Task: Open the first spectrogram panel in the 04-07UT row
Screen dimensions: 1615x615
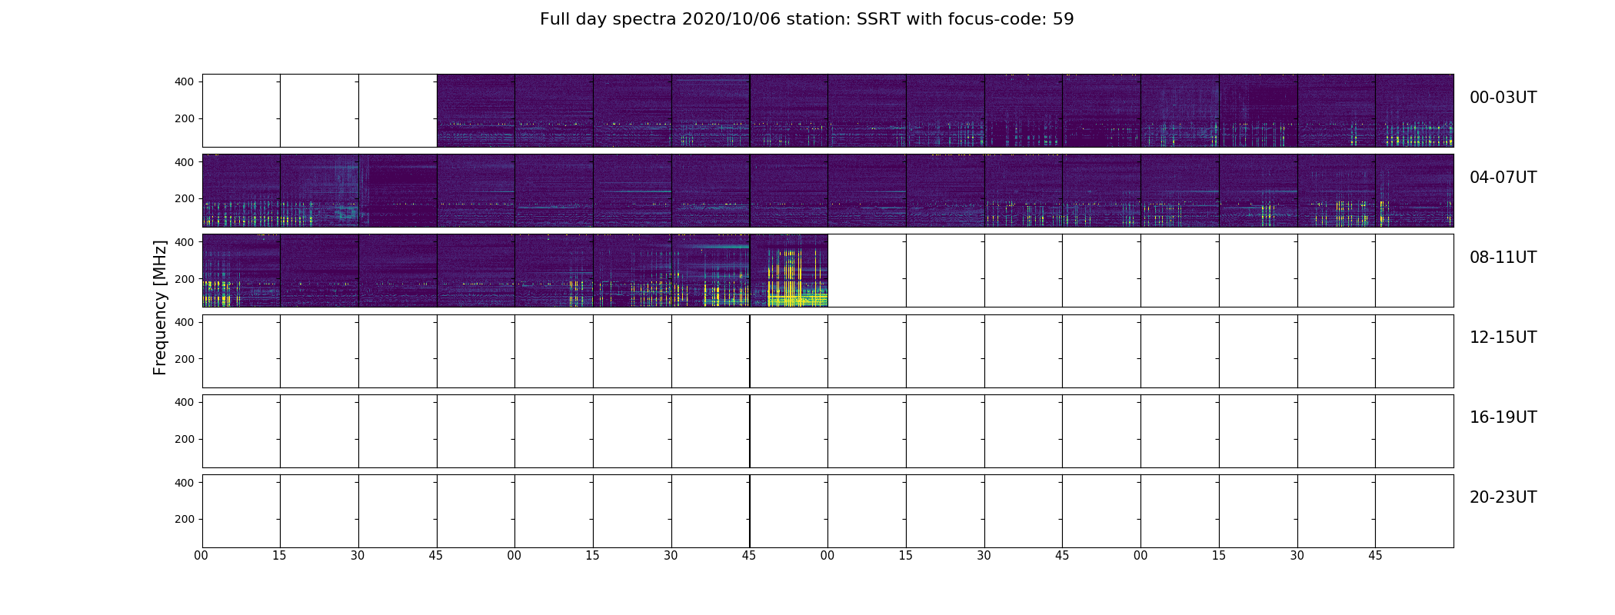Action: click(241, 191)
